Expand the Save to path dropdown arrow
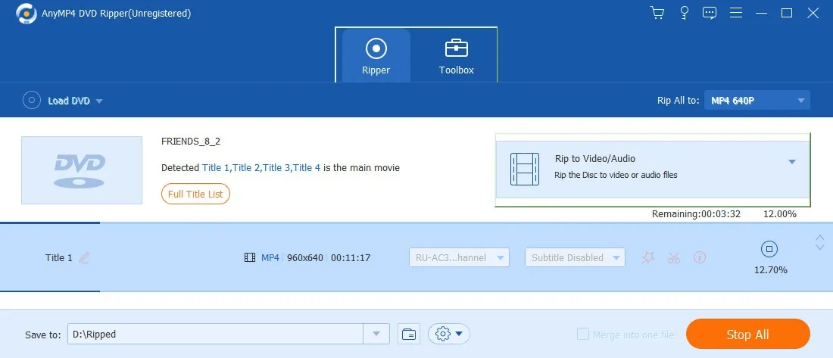The width and height of the screenshot is (833, 358). 376,334
